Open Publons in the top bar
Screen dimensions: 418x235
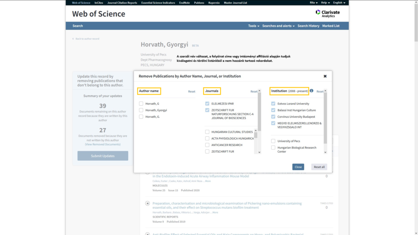click(x=199, y=3)
